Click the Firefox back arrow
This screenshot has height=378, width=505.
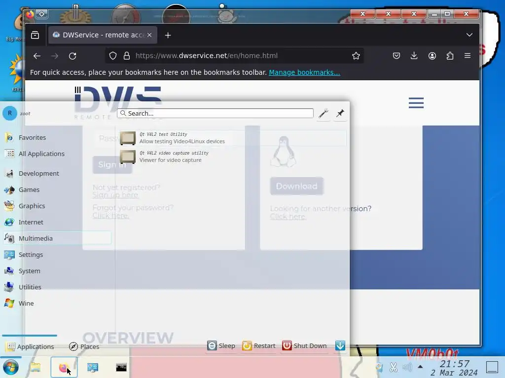coord(36,56)
